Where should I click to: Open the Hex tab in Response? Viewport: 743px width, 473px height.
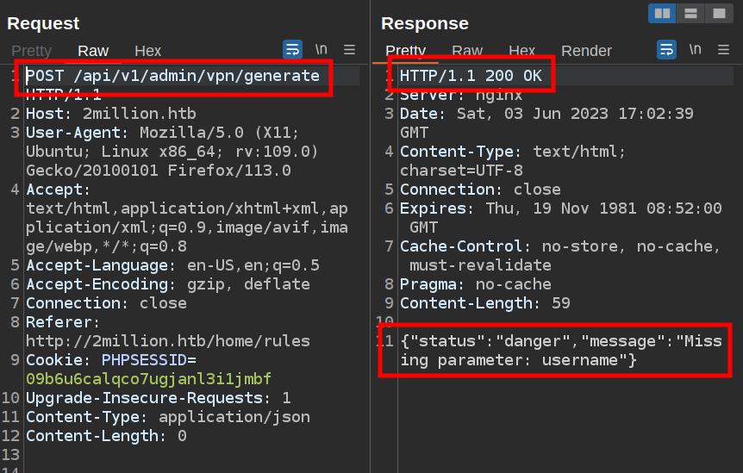coord(521,51)
